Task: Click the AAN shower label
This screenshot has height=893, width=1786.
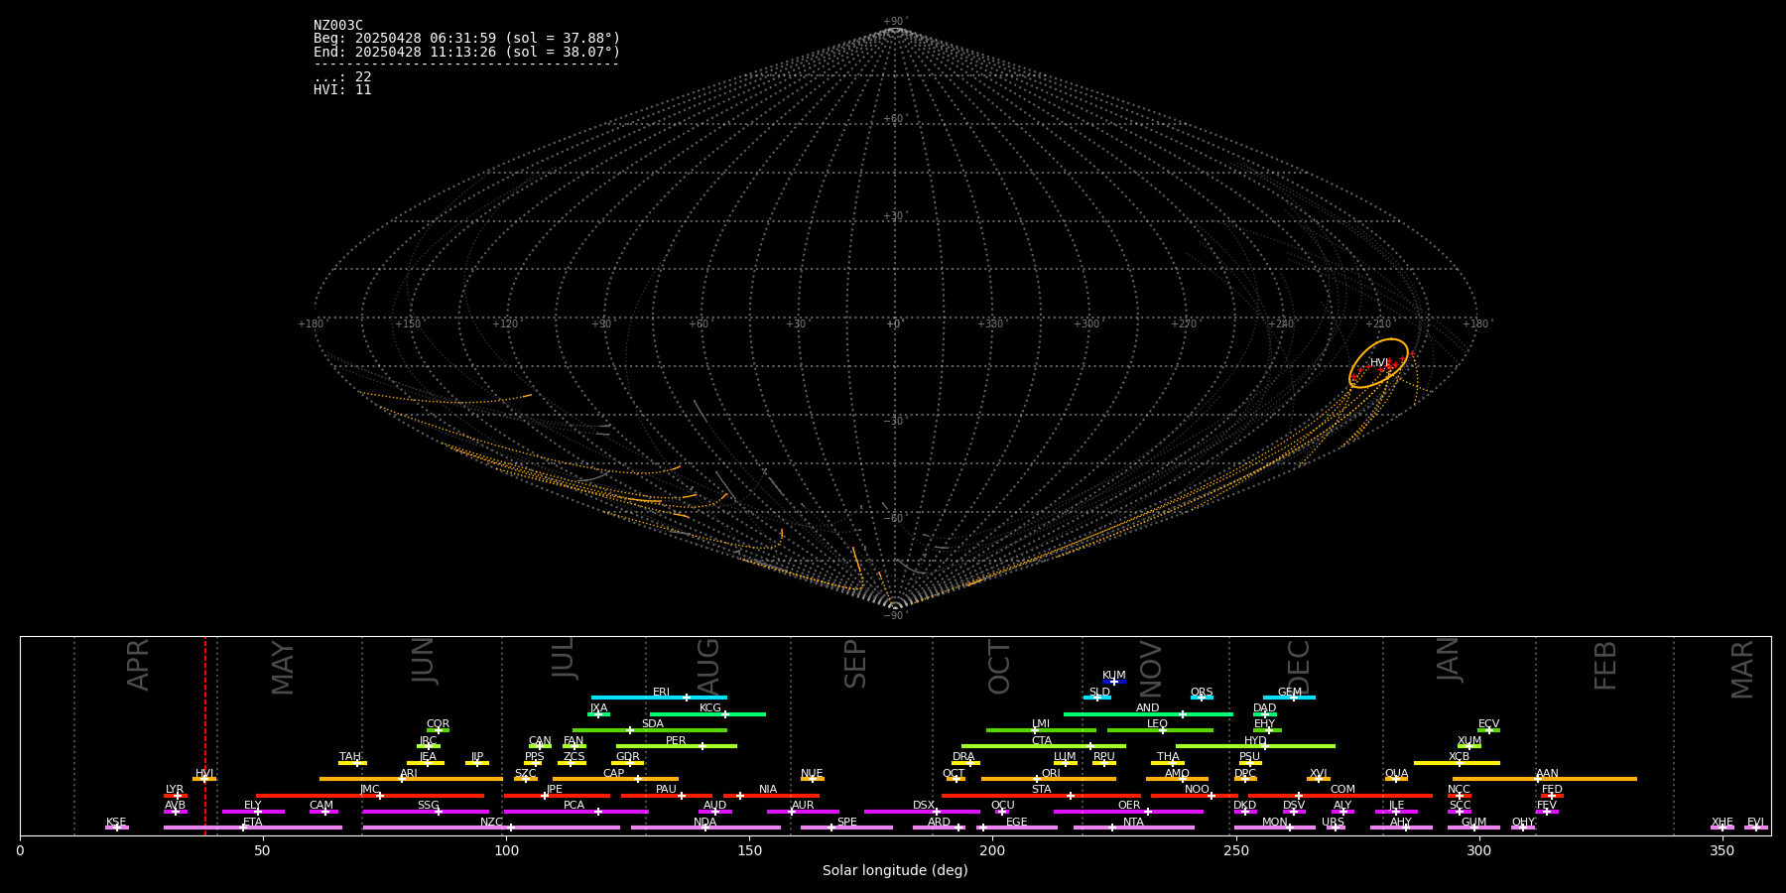Action: tap(1547, 774)
